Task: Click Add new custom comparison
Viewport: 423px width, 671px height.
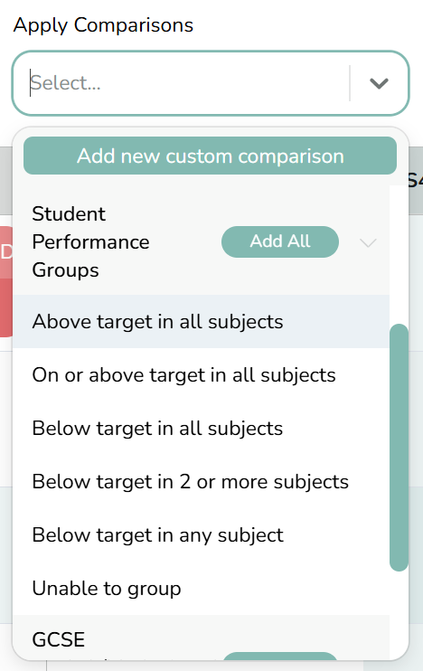Action: [x=210, y=156]
